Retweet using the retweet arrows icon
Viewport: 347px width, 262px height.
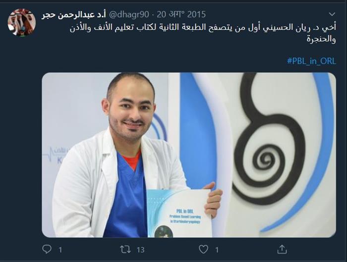tap(125, 250)
